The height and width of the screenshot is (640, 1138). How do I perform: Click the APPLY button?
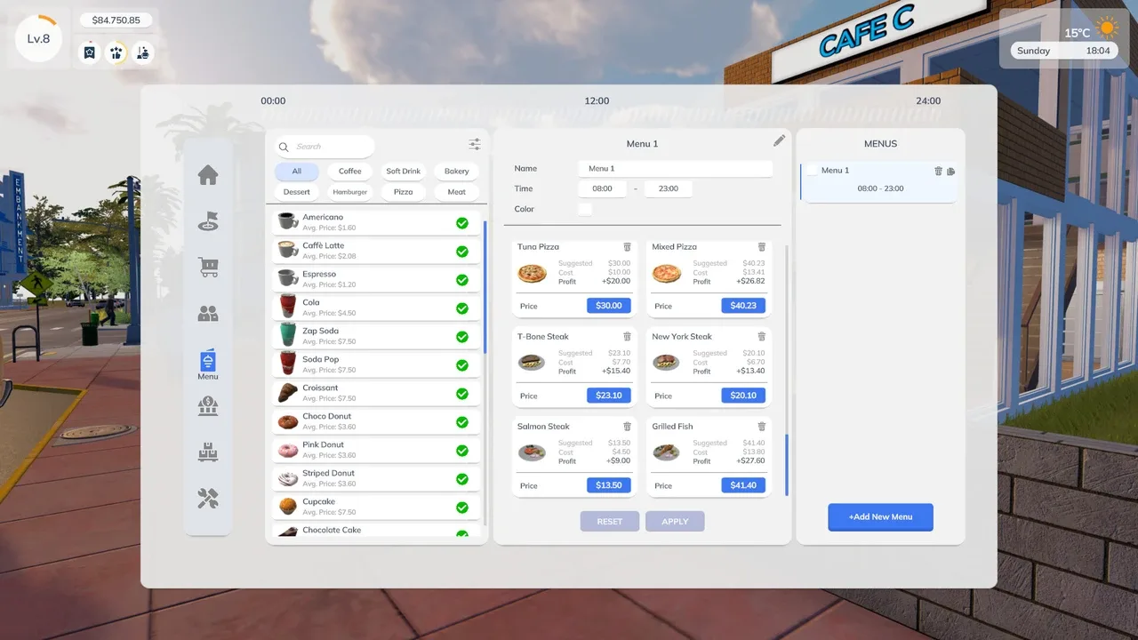675,521
